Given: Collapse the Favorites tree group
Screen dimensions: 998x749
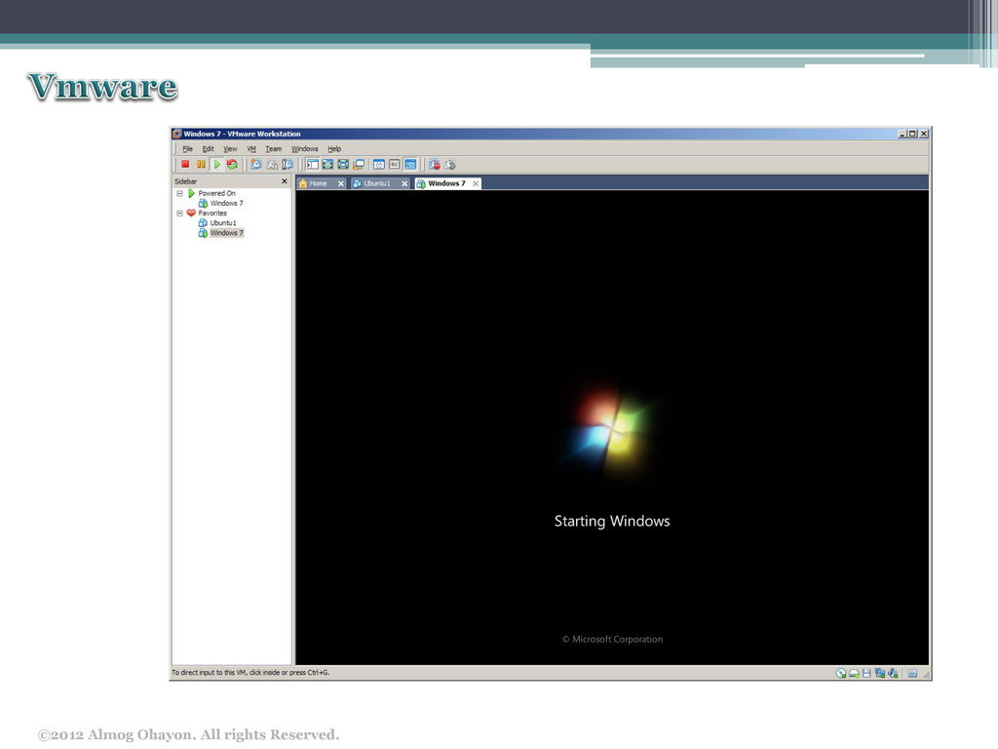Looking at the screenshot, I should (x=179, y=214).
